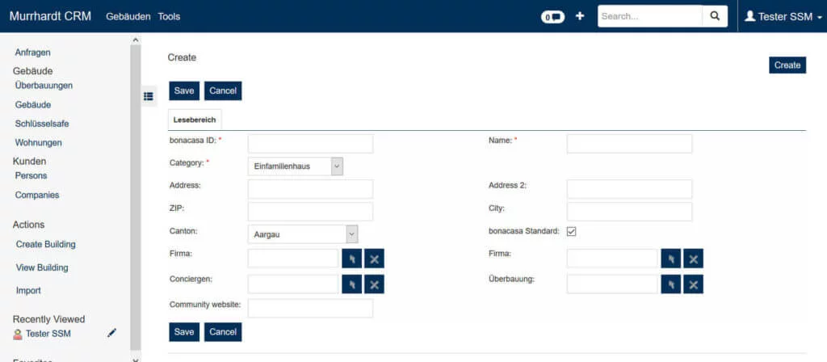Screen dimensions: 827x362
Task: Open Create Building link in sidebar
Action: coord(46,244)
